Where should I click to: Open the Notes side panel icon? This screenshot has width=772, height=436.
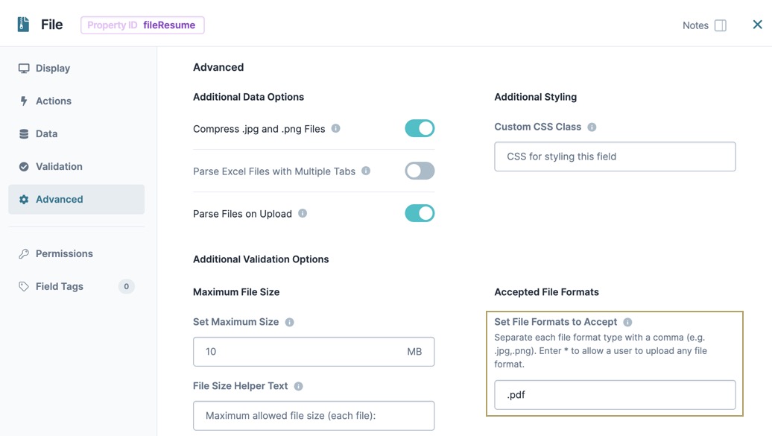pyautogui.click(x=721, y=25)
